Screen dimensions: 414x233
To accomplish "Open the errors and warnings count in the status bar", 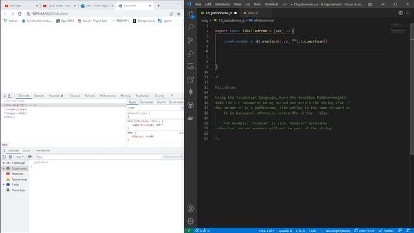I will [x=202, y=230].
